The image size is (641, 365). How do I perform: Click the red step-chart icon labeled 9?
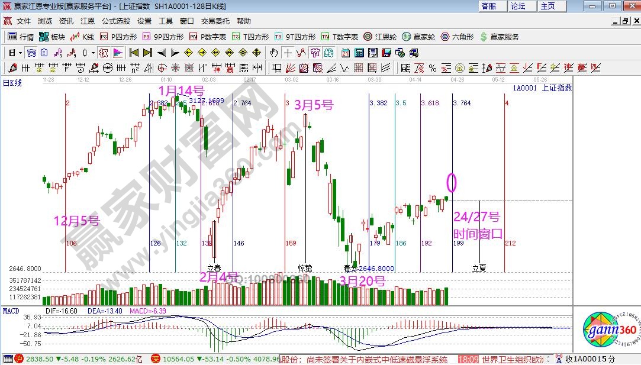[x=72, y=53]
